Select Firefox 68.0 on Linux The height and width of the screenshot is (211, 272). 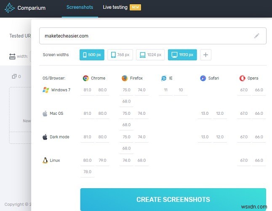tap(141, 160)
